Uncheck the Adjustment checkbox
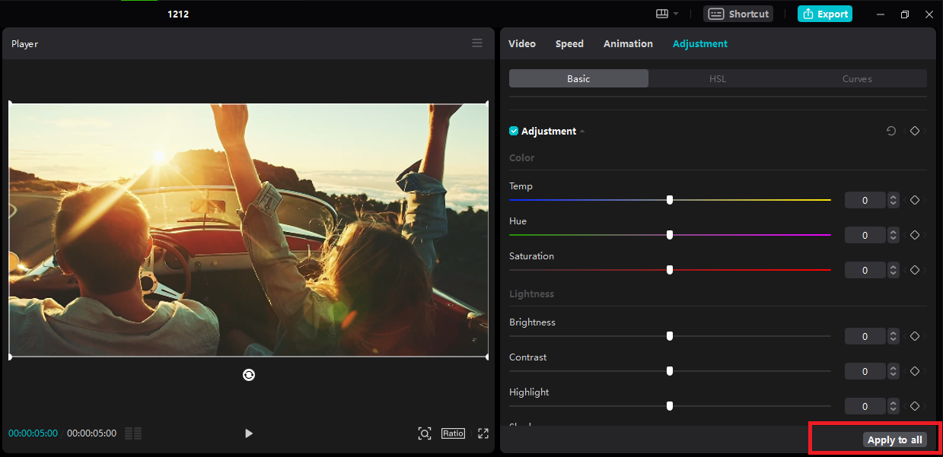 (514, 131)
